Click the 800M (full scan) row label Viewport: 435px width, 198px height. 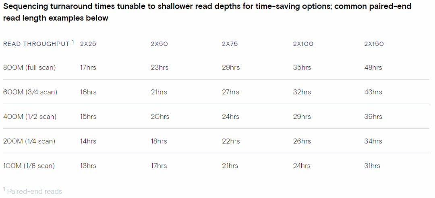[x=29, y=67]
